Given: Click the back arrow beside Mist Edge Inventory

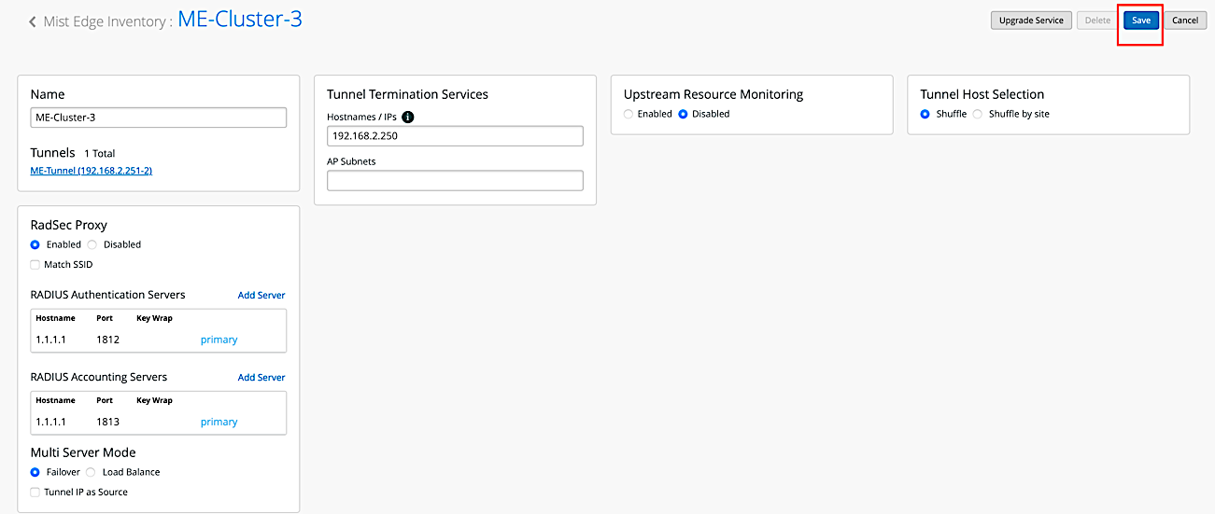Looking at the screenshot, I should pos(33,21).
